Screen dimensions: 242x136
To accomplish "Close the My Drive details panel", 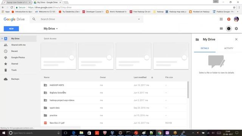I will (x=236, y=39).
